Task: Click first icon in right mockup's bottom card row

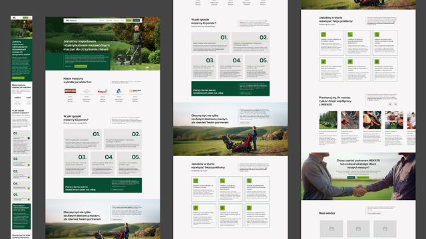Action: (323, 62)
